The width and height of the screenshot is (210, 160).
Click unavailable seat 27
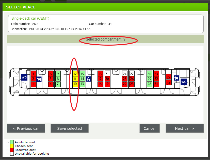tap(132, 74)
